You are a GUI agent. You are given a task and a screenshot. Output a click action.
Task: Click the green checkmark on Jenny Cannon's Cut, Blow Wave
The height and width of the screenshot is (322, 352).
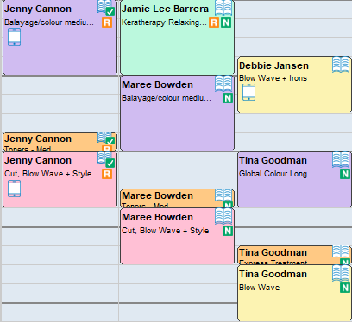point(110,164)
